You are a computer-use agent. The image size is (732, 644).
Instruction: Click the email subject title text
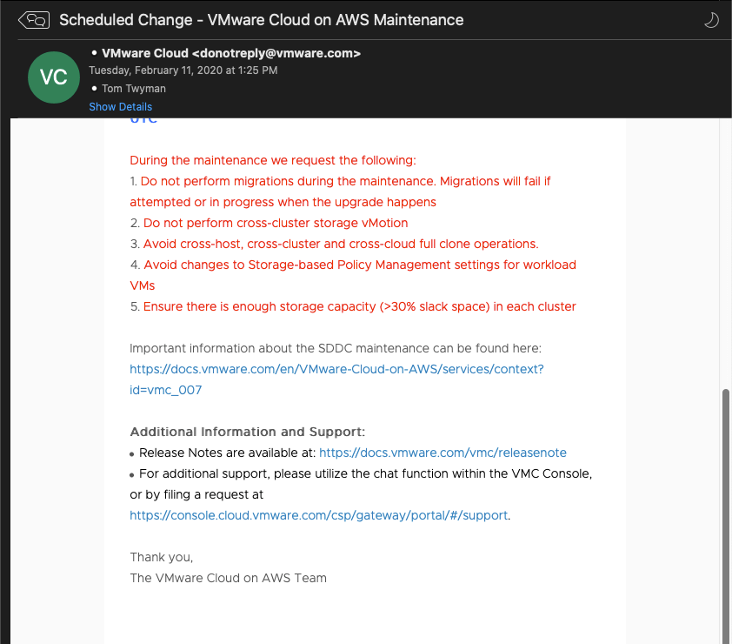click(261, 20)
